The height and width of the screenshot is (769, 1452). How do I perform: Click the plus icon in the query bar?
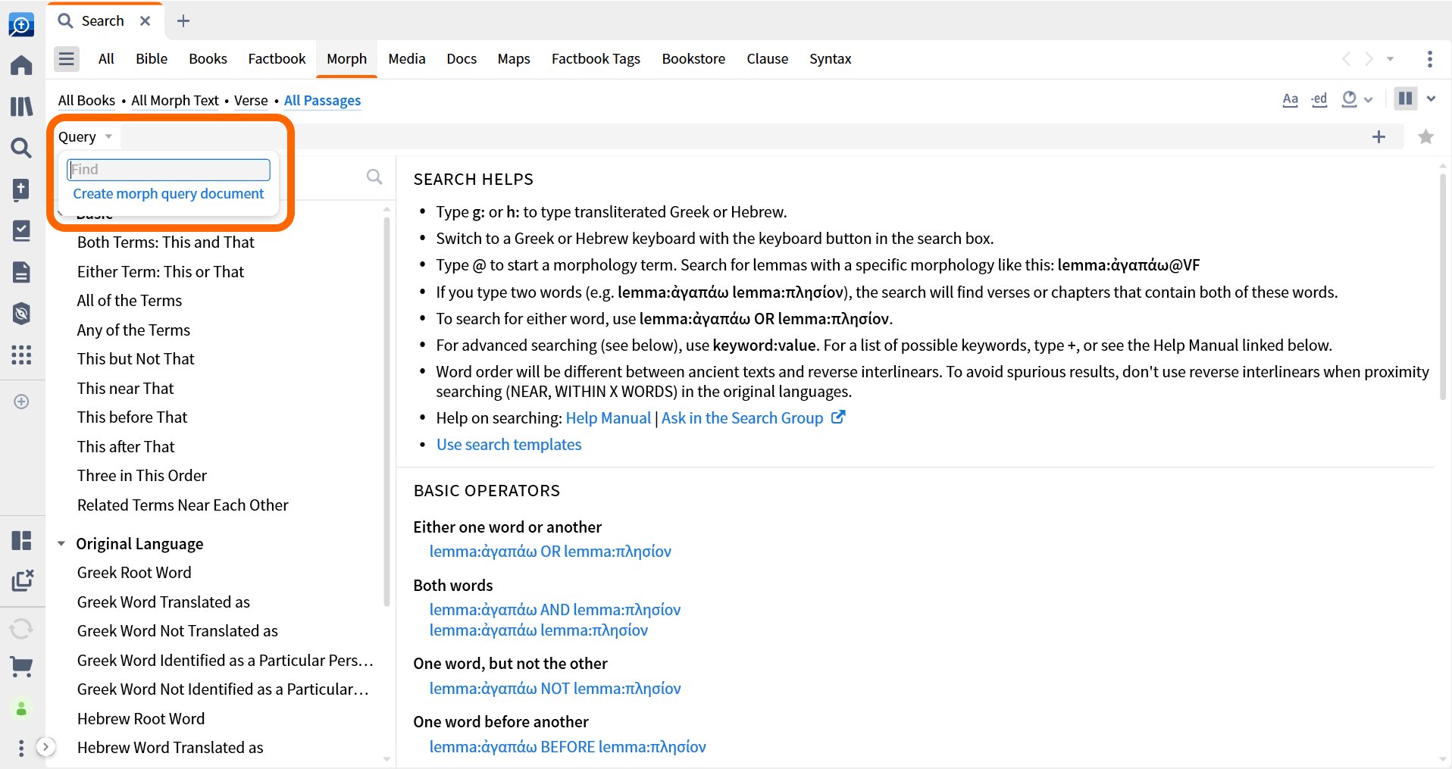point(1378,137)
